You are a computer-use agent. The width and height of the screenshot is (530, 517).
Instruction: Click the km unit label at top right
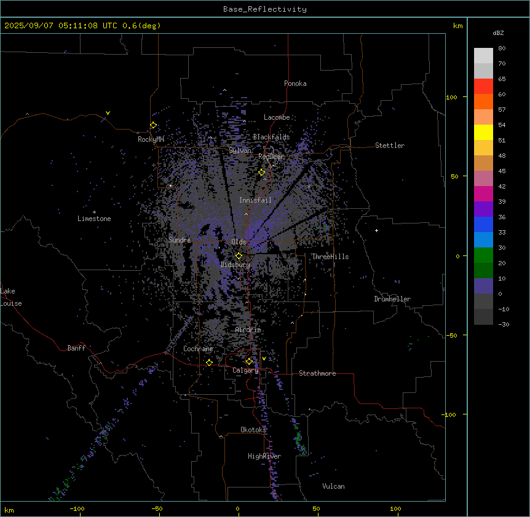click(457, 26)
